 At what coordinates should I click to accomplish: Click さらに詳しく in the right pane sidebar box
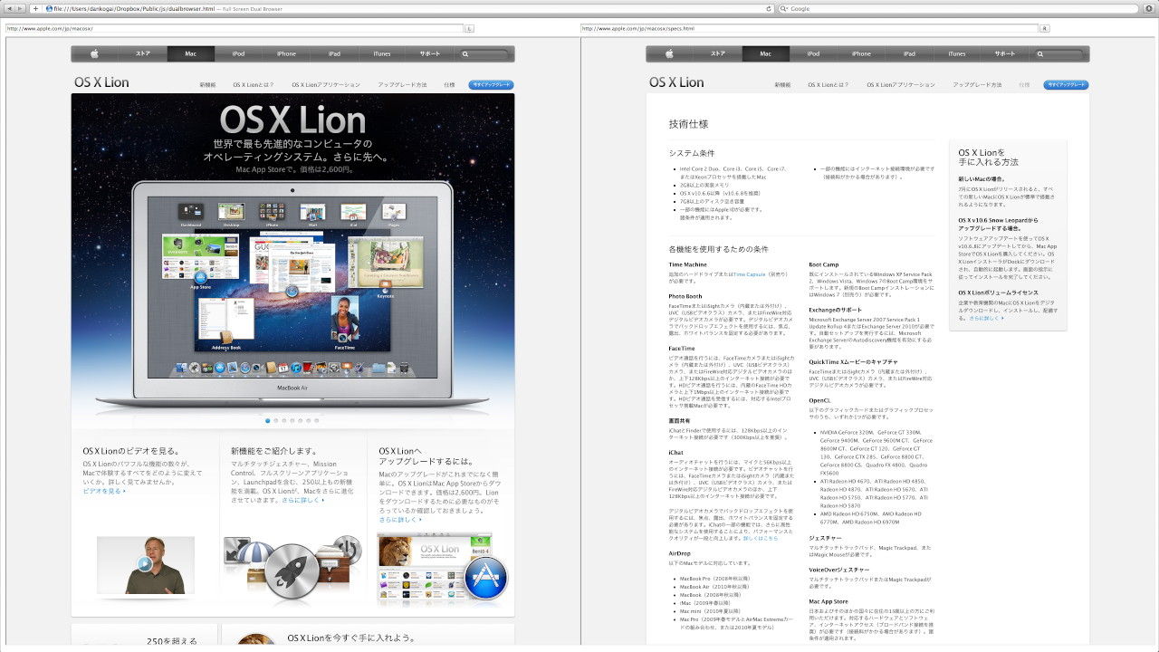pyautogui.click(x=986, y=318)
